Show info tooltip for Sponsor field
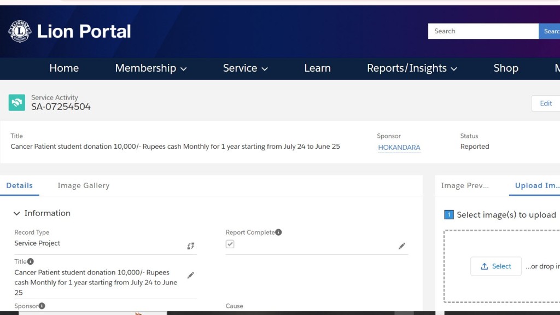560x315 pixels. click(x=42, y=306)
